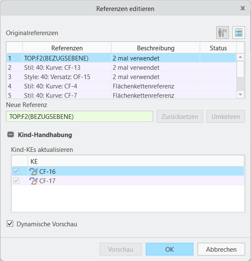
Task: Click the Umkehren button
Action: [226, 116]
